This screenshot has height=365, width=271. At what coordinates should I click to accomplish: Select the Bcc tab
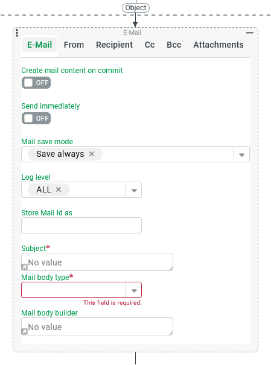click(x=174, y=45)
